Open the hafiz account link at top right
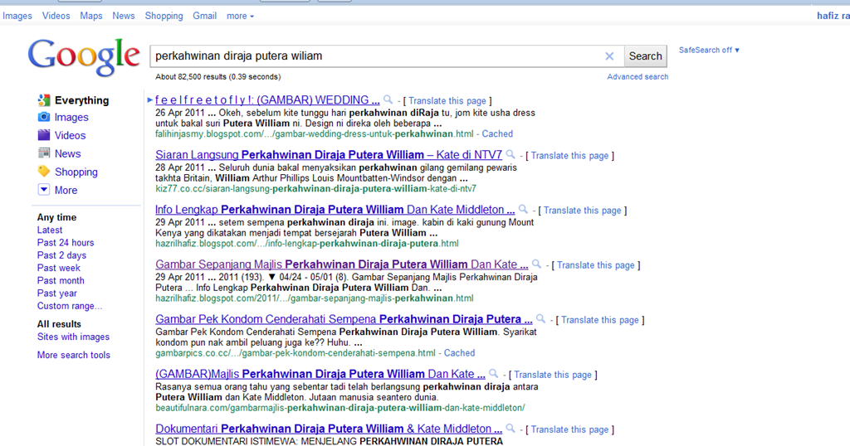The height and width of the screenshot is (446, 850). (833, 16)
